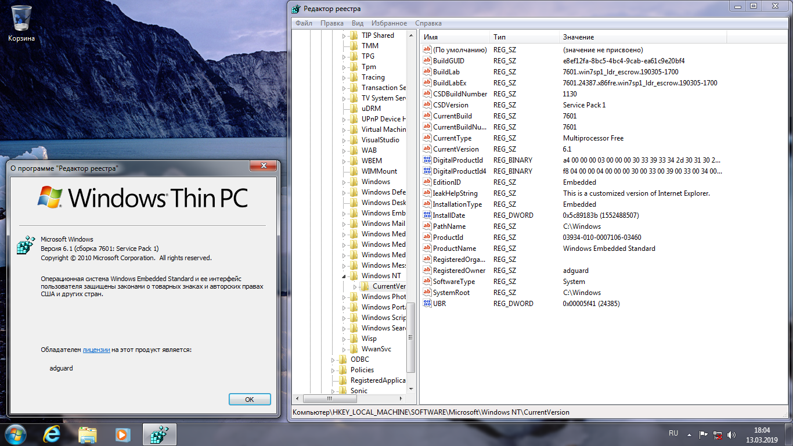Click the RU language indicator
This screenshot has width=793, height=446.
[673, 433]
